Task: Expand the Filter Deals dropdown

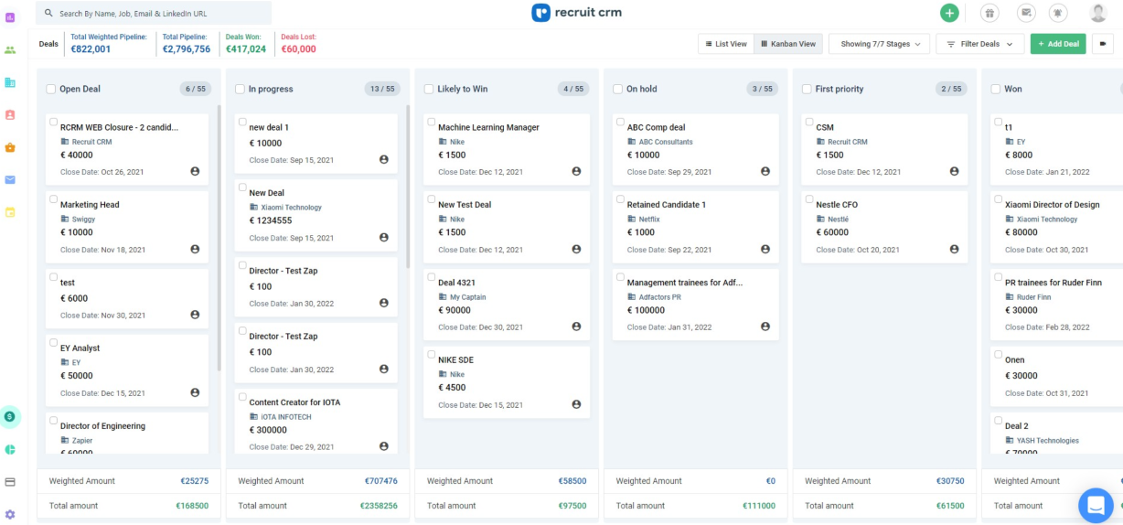Action: 979,44
